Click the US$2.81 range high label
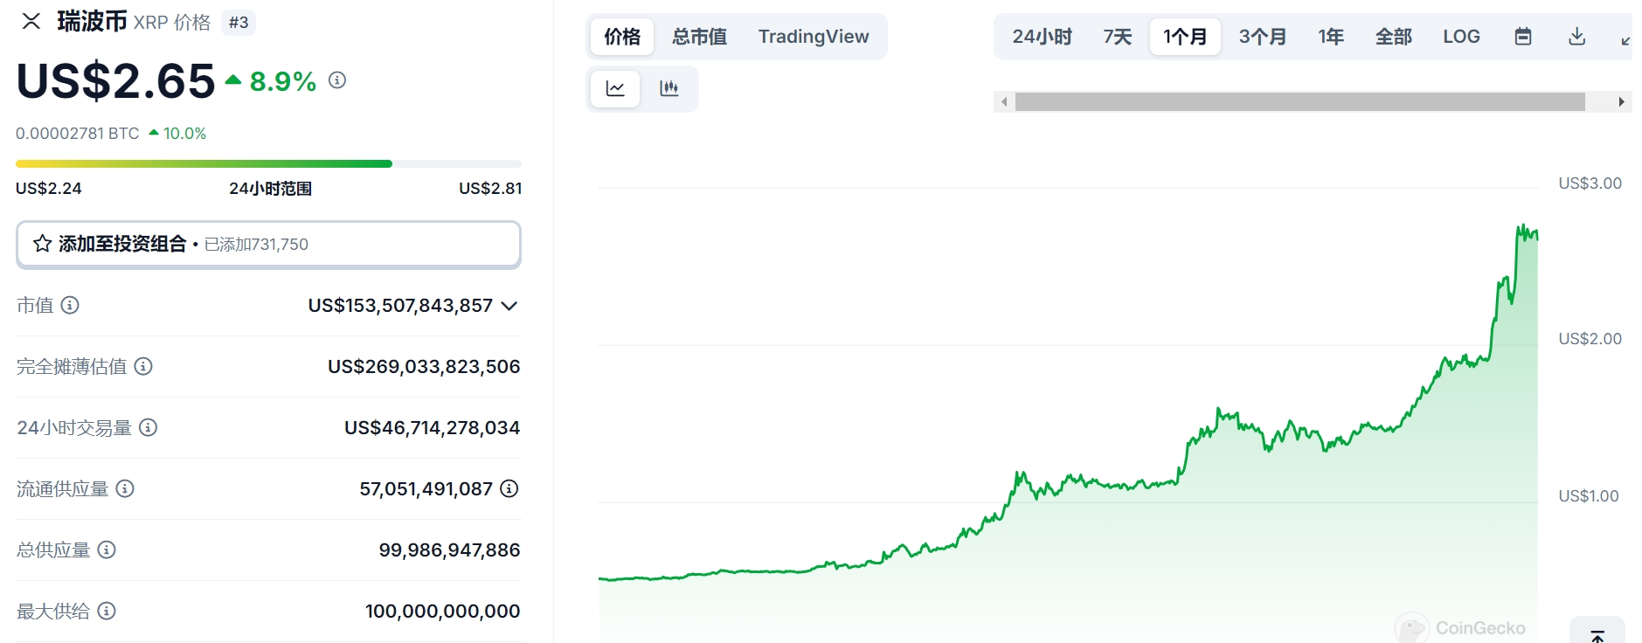This screenshot has height=643, width=1642. [490, 189]
